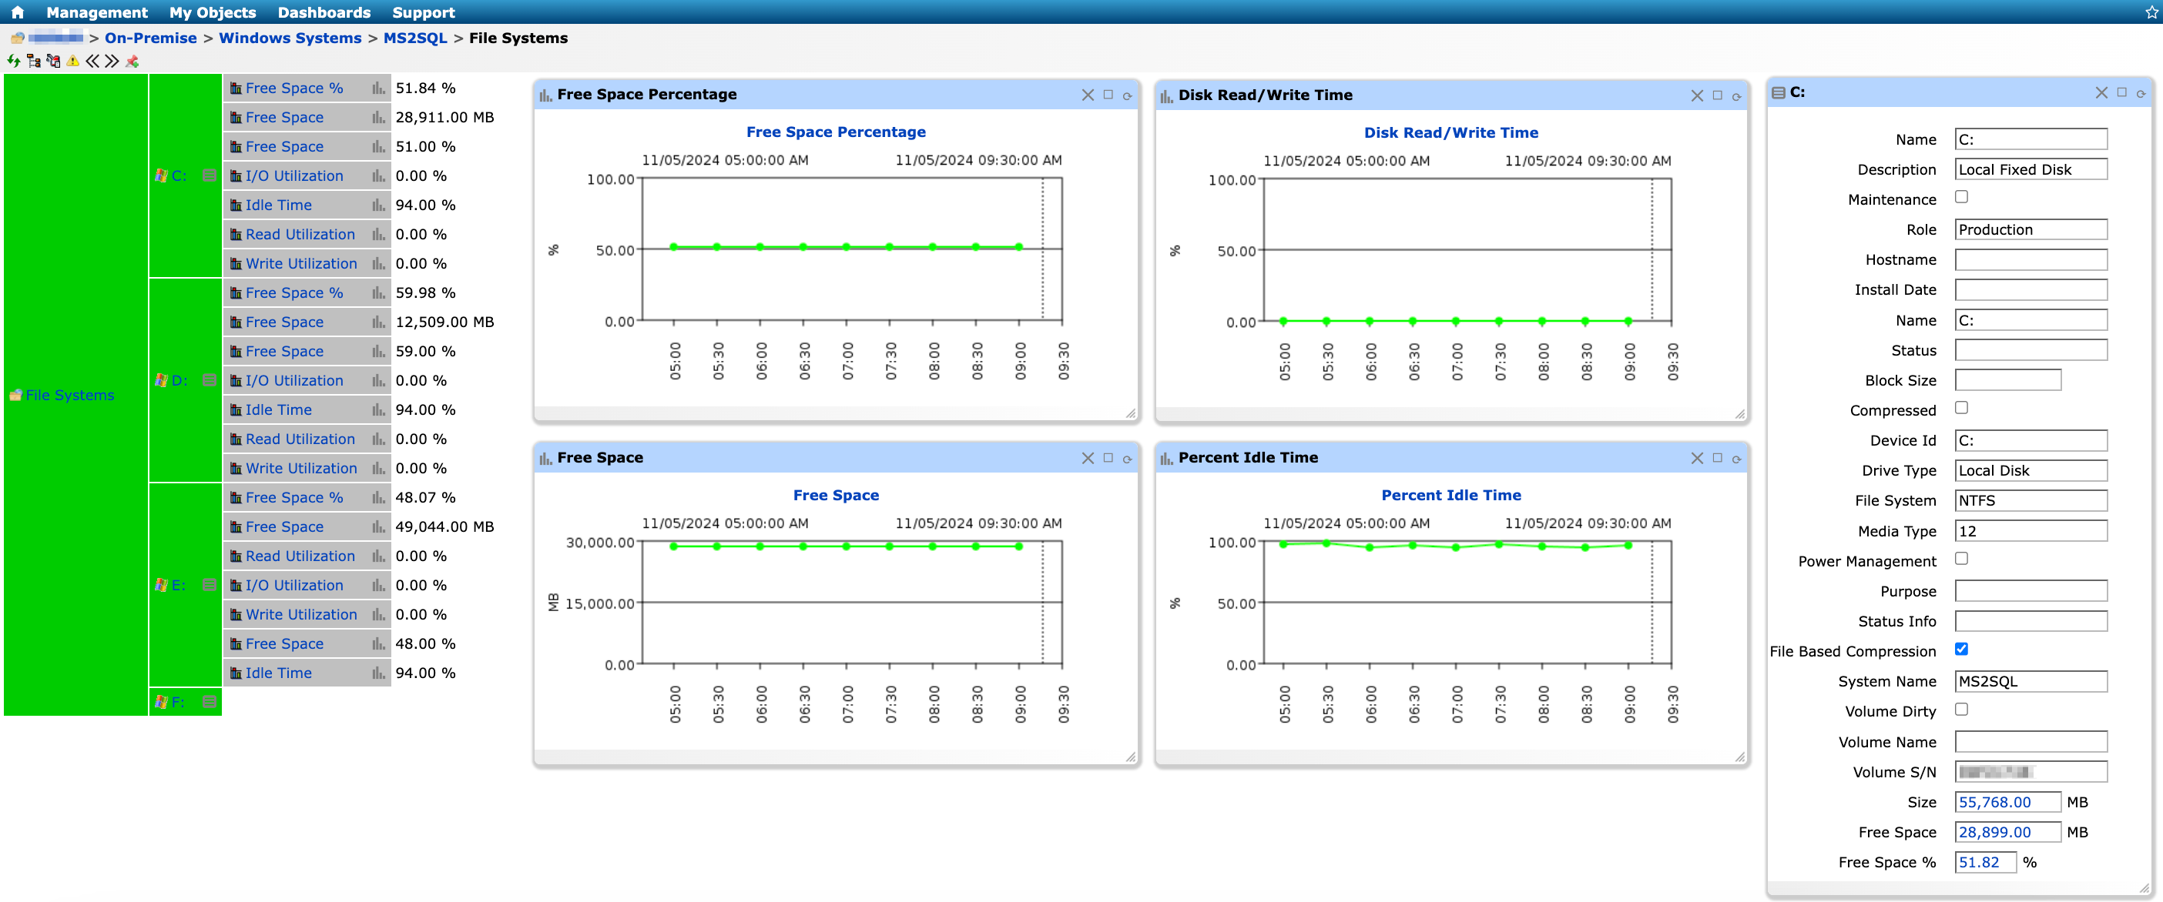Screen dimensions: 2163x902
Task: Click the yellow warning triangle icon
Action: pos(73,60)
